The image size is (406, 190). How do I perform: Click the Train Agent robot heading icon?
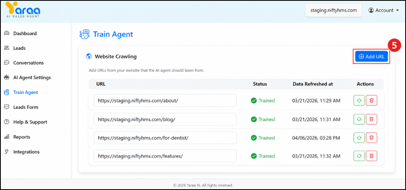[84, 34]
